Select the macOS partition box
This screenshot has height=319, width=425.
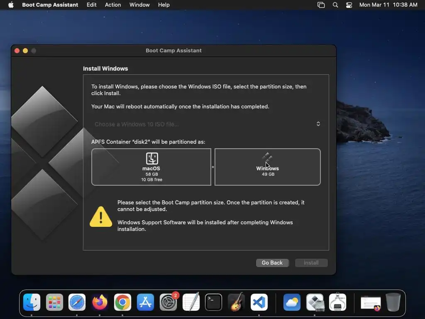coord(151,167)
